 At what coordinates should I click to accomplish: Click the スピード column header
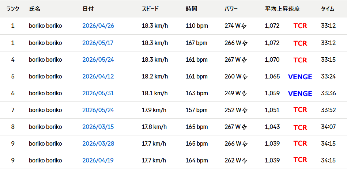coord(150,9)
